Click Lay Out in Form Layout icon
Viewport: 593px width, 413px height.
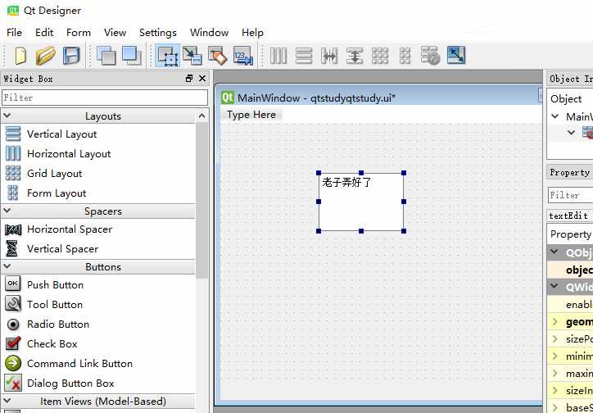coord(405,56)
